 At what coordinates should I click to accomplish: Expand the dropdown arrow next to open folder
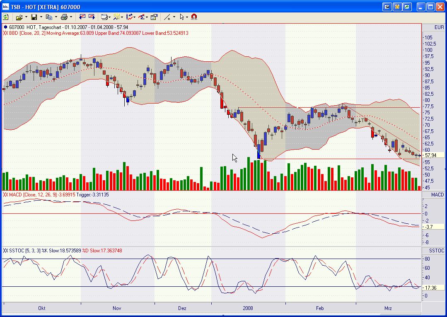[x=26, y=17]
